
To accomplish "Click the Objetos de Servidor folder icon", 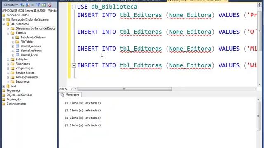I will [x=4, y=95].
